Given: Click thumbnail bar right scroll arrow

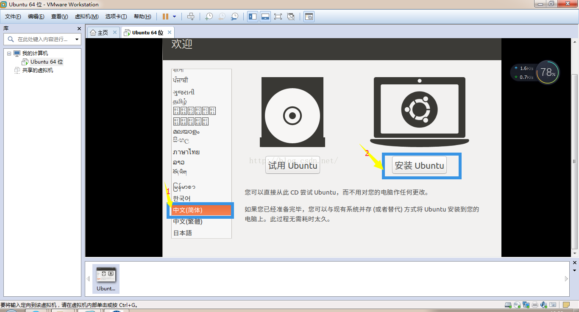Looking at the screenshot, I should pos(566,279).
